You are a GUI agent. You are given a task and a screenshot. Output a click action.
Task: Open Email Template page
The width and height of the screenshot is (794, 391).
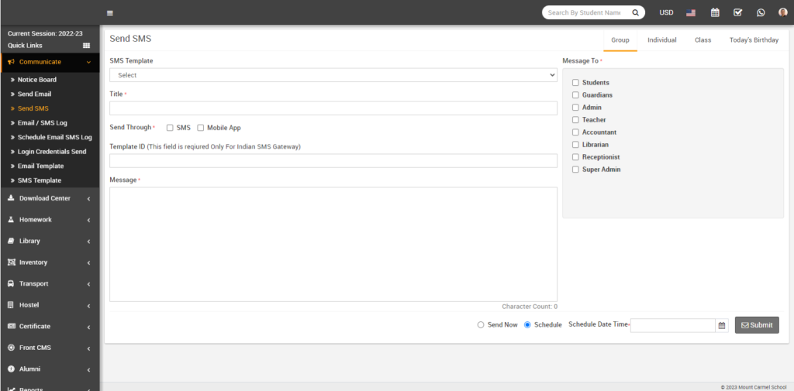point(40,166)
